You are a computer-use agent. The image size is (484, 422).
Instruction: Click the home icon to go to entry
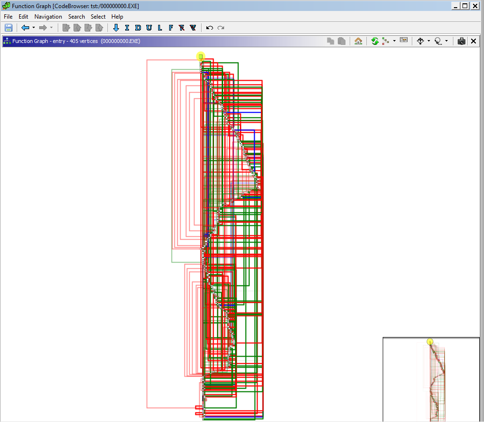(358, 41)
